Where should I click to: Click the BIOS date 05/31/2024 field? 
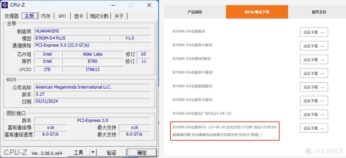(92, 101)
